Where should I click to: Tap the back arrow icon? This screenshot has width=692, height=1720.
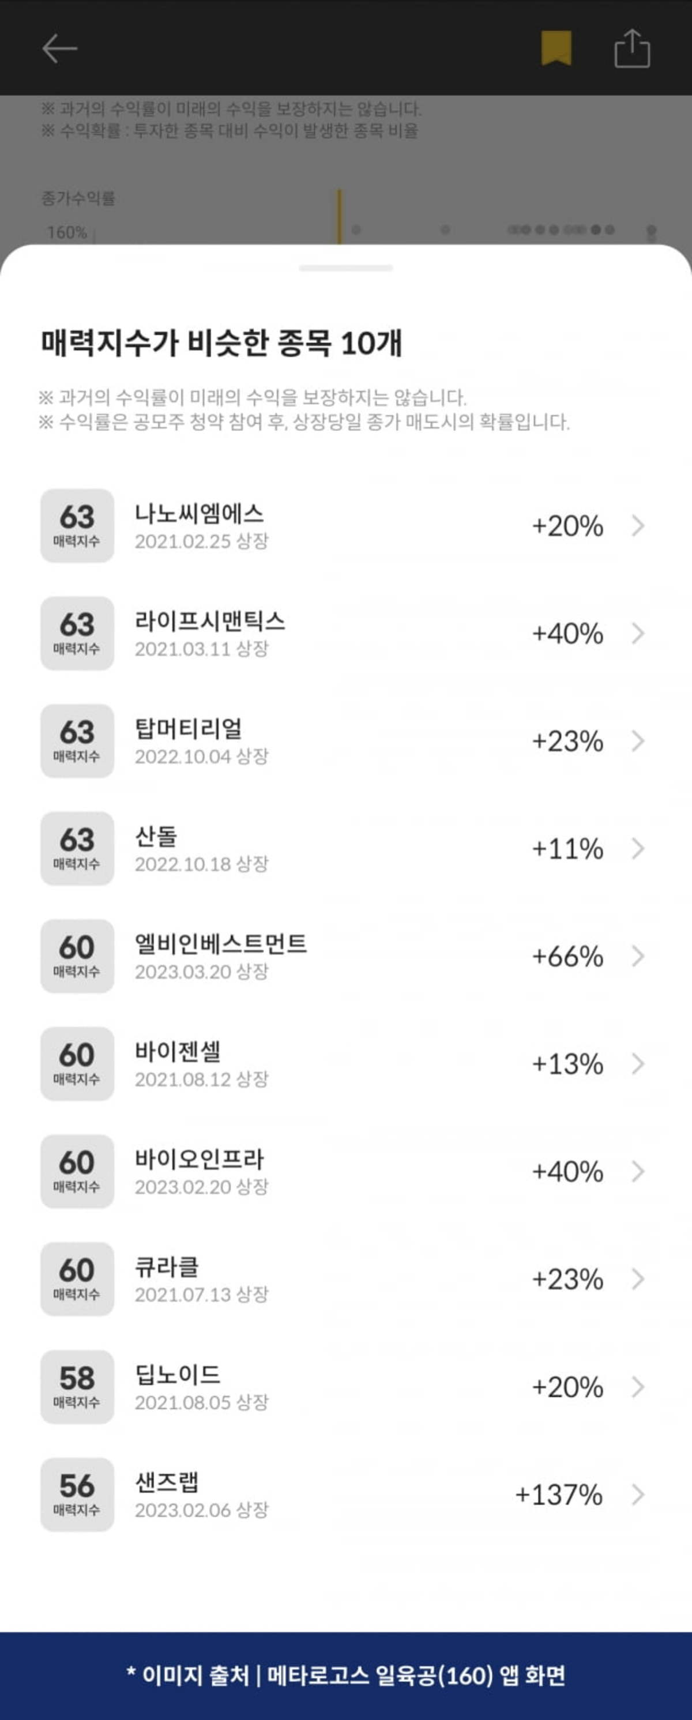click(x=59, y=49)
